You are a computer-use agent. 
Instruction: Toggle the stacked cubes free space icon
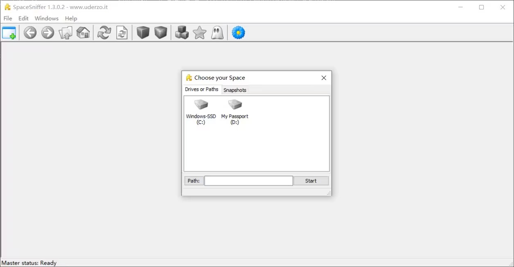[182, 33]
